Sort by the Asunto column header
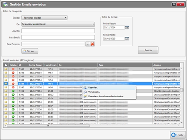187x140 pixels. coord(166,65)
